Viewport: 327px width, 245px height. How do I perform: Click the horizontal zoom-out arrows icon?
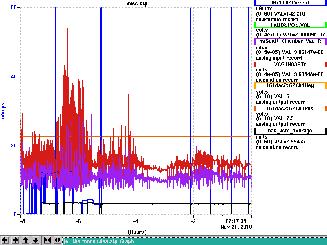click(58, 240)
